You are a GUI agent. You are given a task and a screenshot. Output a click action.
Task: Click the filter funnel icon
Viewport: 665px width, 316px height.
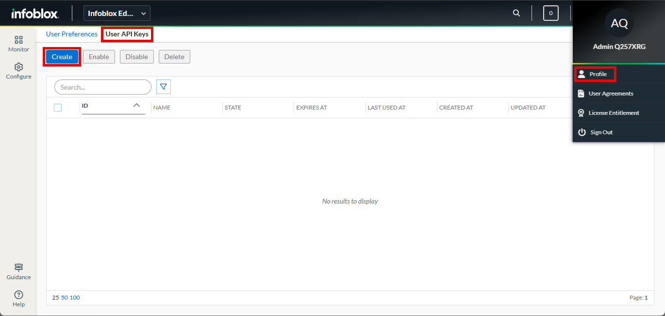pos(164,87)
